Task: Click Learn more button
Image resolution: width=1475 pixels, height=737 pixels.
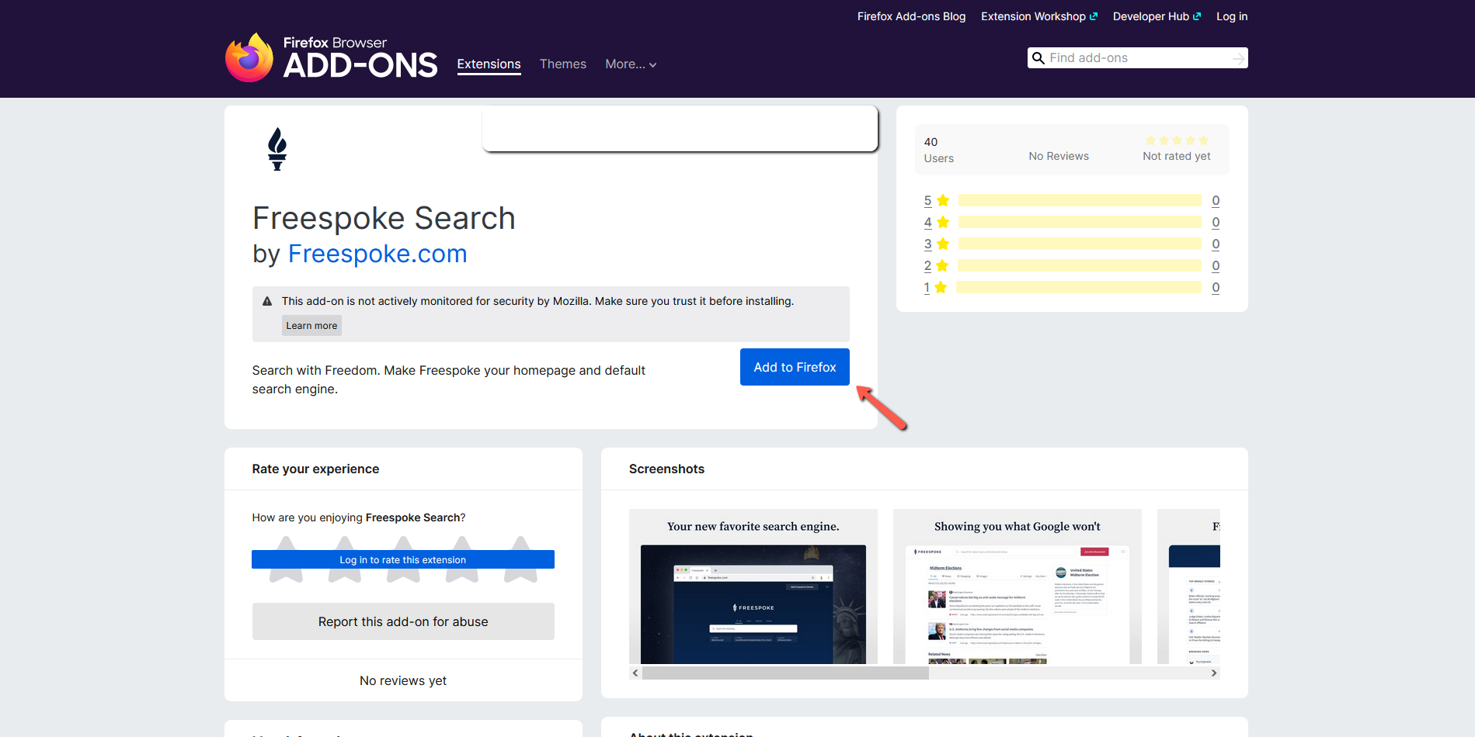Action: [311, 326]
